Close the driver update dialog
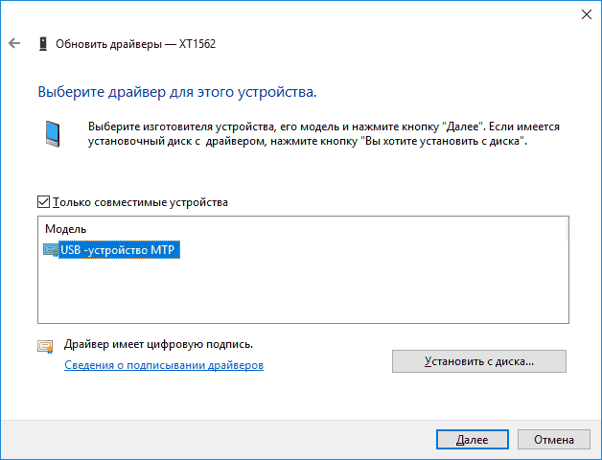This screenshot has height=460, width=602. 587,14
